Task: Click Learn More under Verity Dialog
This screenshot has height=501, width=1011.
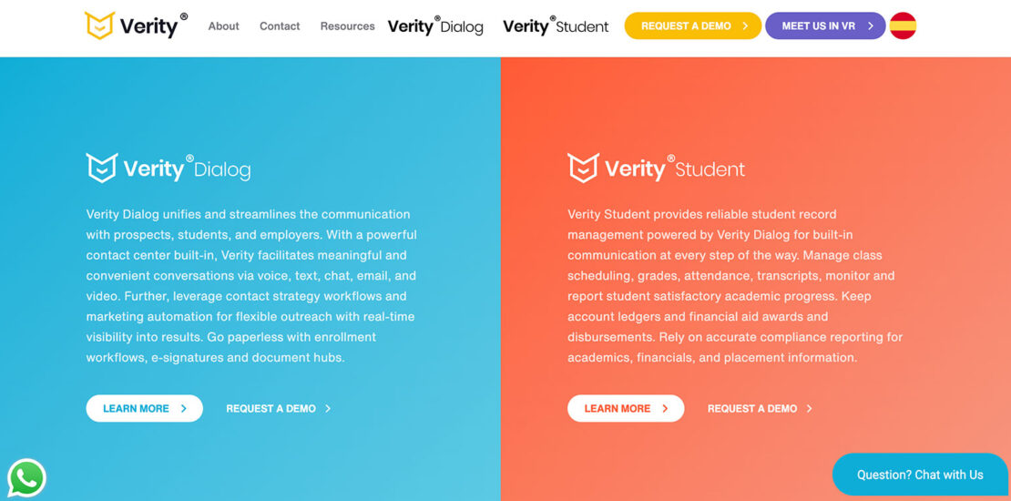Action: point(145,408)
